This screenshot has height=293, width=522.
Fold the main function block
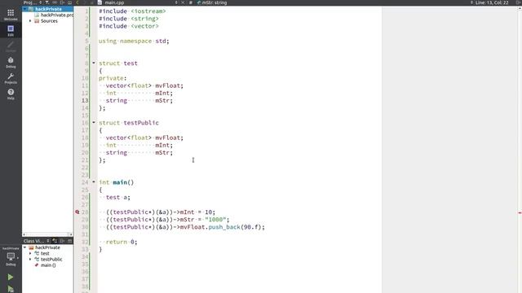[x=94, y=181]
